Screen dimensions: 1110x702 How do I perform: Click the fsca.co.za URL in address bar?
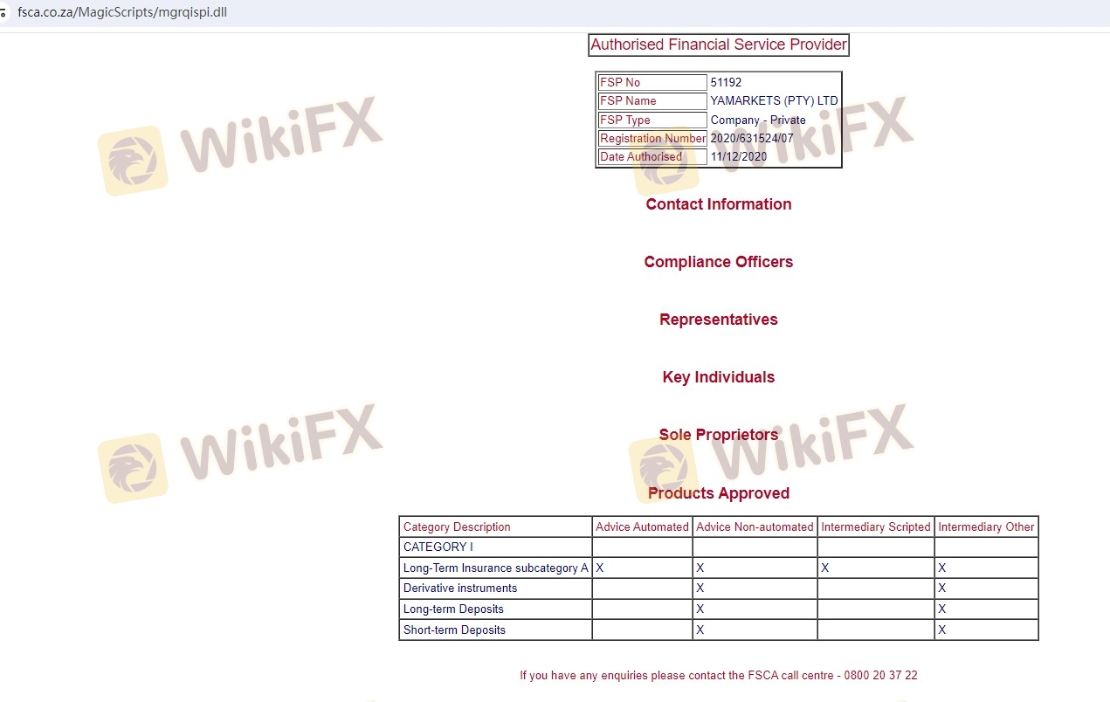click(x=122, y=13)
